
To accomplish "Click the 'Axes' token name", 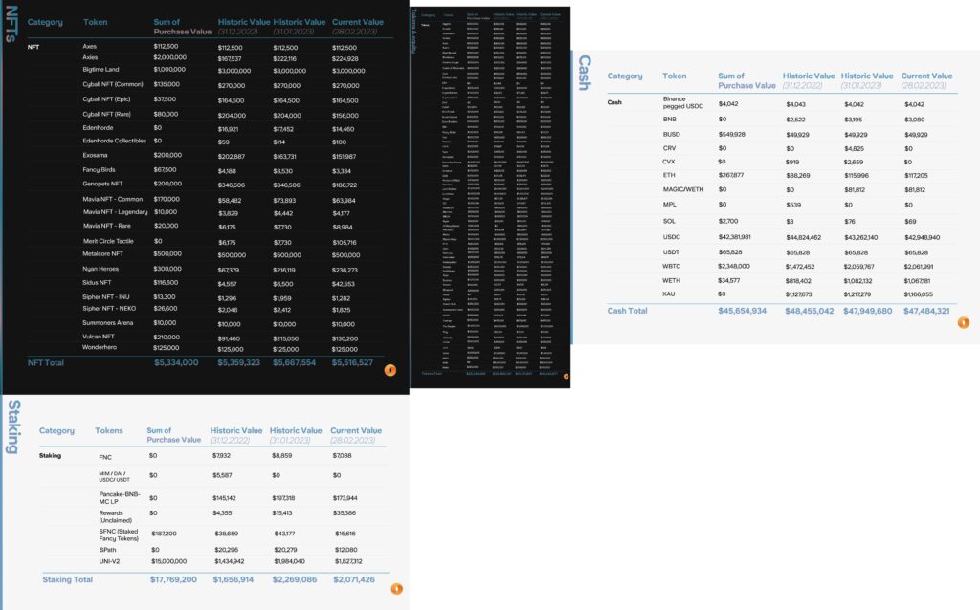I will pyautogui.click(x=89, y=46).
